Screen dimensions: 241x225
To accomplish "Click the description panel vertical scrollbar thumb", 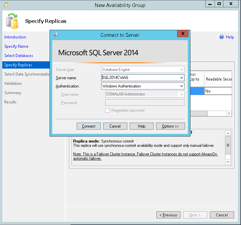I will pos(228,145).
